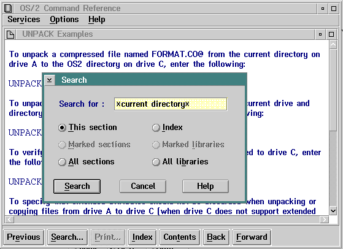The width and height of the screenshot is (343, 249).
Task: Open the Services menu
Action: pos(24,20)
